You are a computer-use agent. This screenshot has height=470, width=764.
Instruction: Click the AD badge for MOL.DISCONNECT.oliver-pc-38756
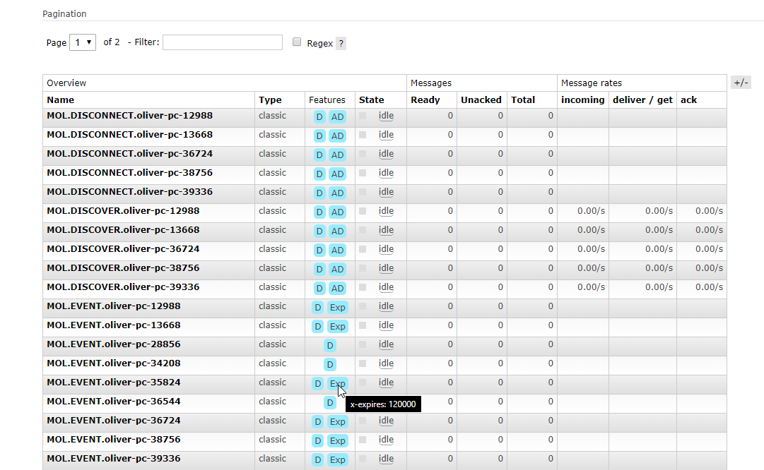coord(337,174)
